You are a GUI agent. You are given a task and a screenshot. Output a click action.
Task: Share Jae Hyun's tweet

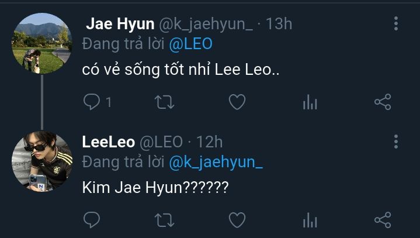(x=382, y=103)
